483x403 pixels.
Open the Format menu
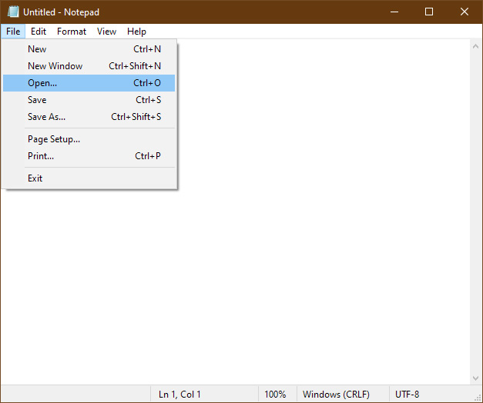pyautogui.click(x=72, y=32)
